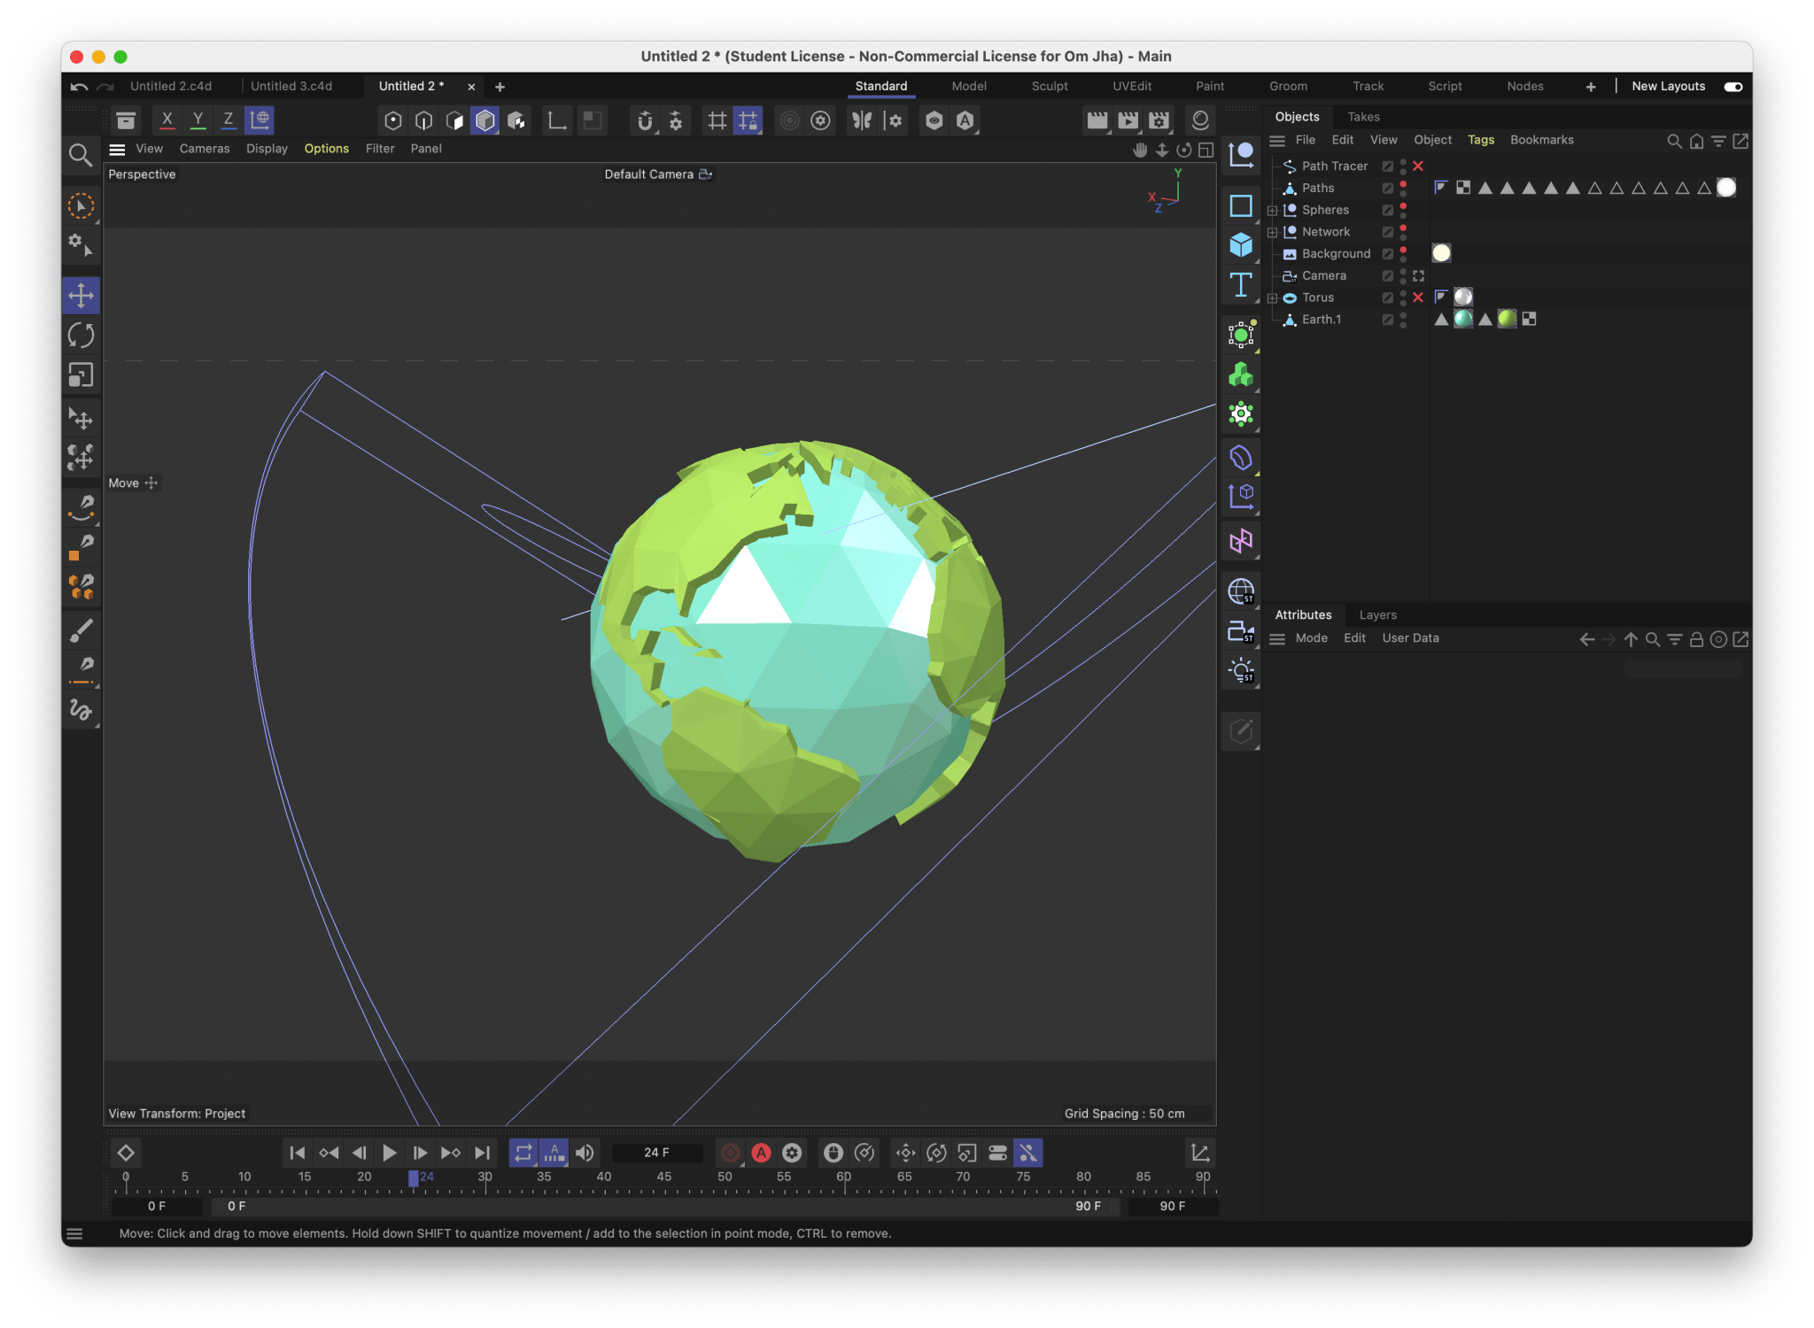This screenshot has height=1328, width=1814.
Task: Open status bar hamburger menu
Action: (x=74, y=1234)
